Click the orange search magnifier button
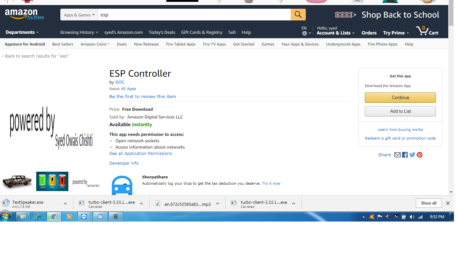Image resolution: width=458 pixels, height=257 pixels. [298, 15]
